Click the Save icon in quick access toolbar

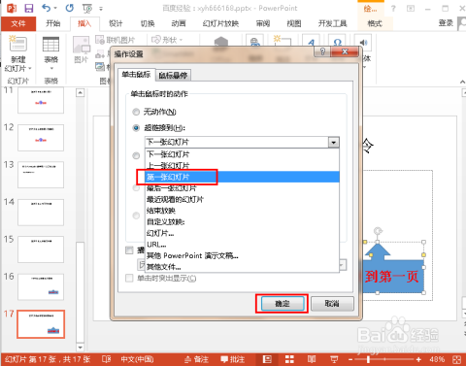29,8
